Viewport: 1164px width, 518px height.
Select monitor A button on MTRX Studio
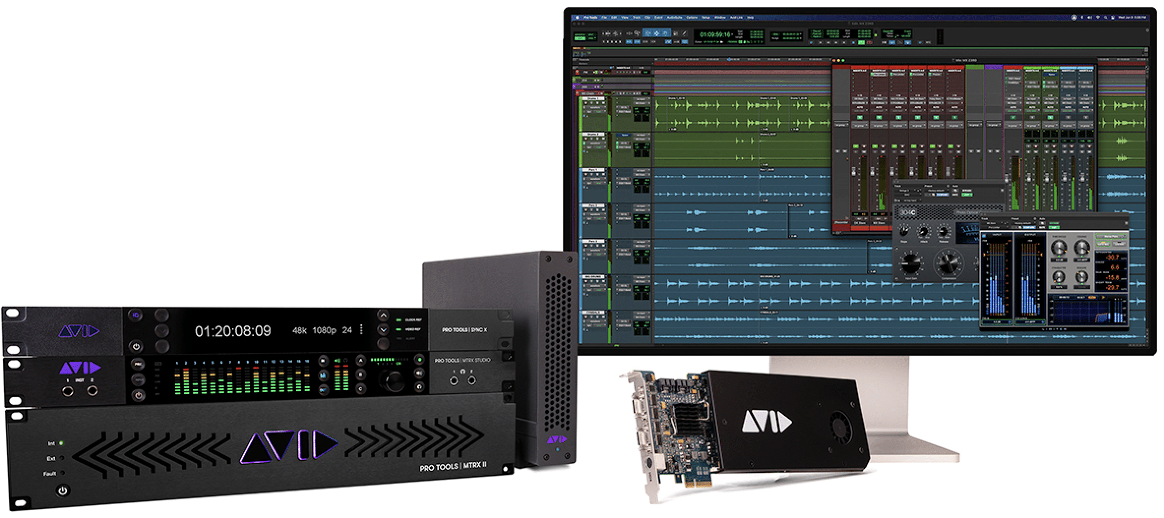(361, 360)
